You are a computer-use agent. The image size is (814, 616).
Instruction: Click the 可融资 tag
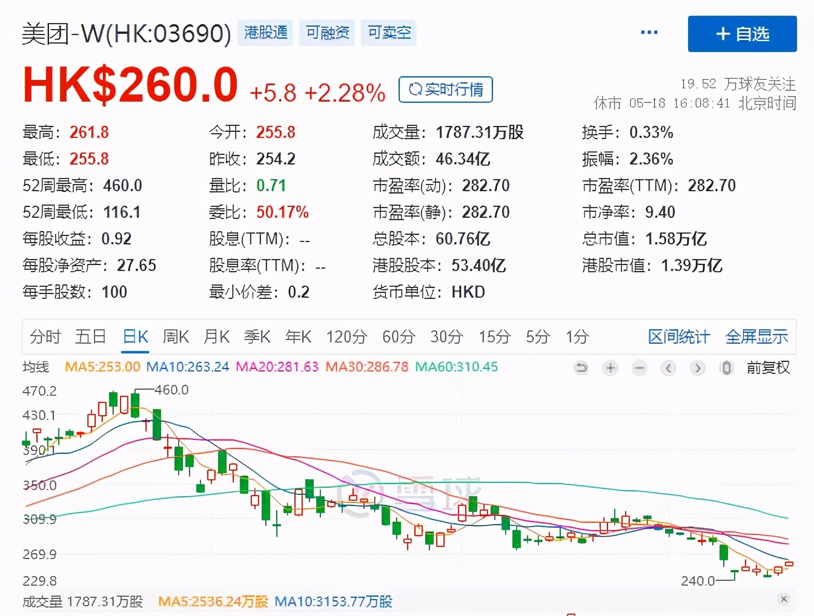[327, 33]
